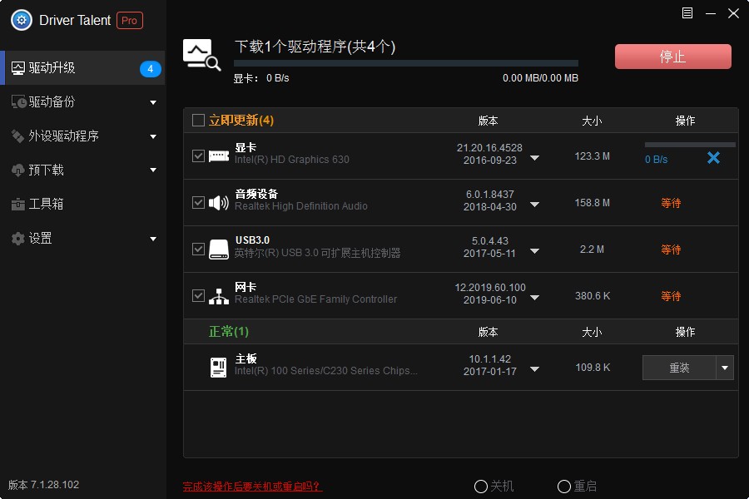Uncheck the 音频设备 driver checkbox
The image size is (749, 499).
pyautogui.click(x=198, y=202)
